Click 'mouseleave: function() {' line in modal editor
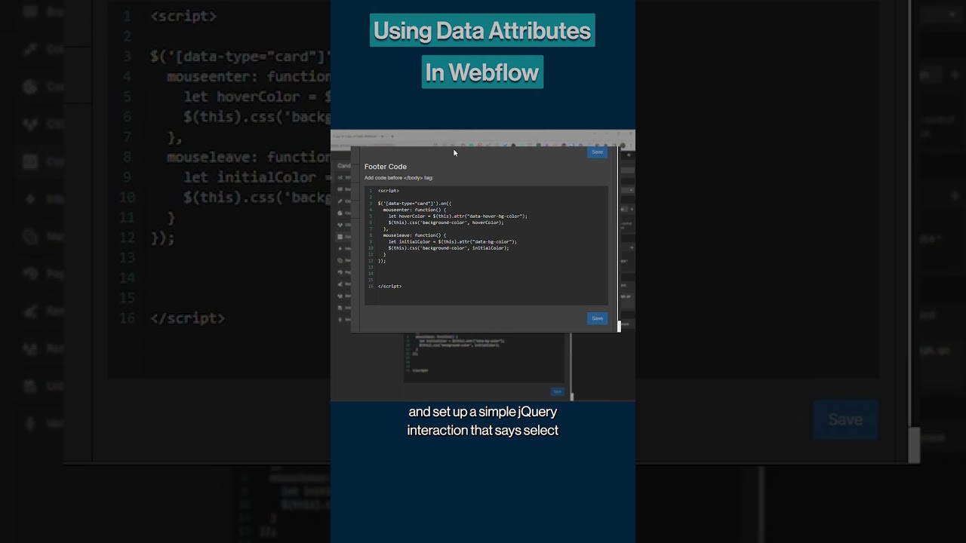 point(414,235)
